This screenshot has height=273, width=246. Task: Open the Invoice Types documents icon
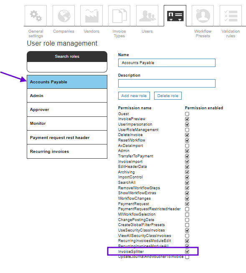point(119,15)
